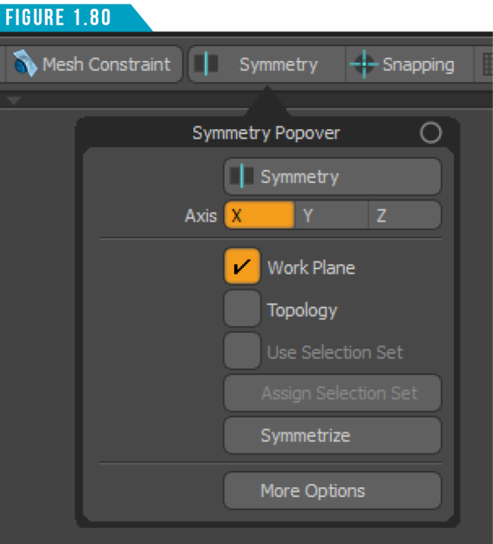The height and width of the screenshot is (544, 493).
Task: Click the Snapping crosshair icon
Action: [x=364, y=65]
